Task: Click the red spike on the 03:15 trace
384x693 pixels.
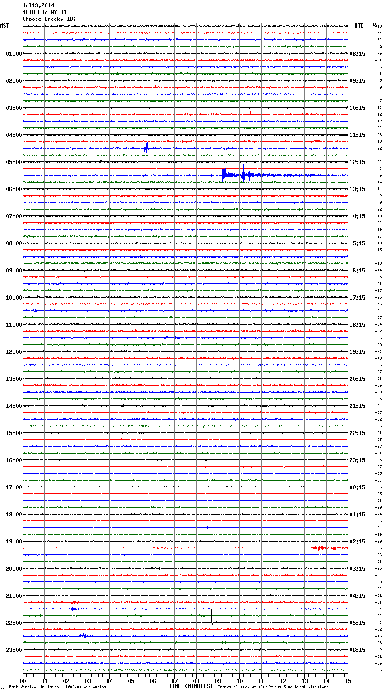Action: click(x=250, y=112)
